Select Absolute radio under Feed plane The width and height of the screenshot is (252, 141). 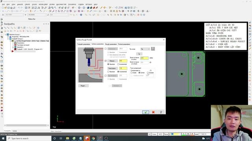click(108, 72)
